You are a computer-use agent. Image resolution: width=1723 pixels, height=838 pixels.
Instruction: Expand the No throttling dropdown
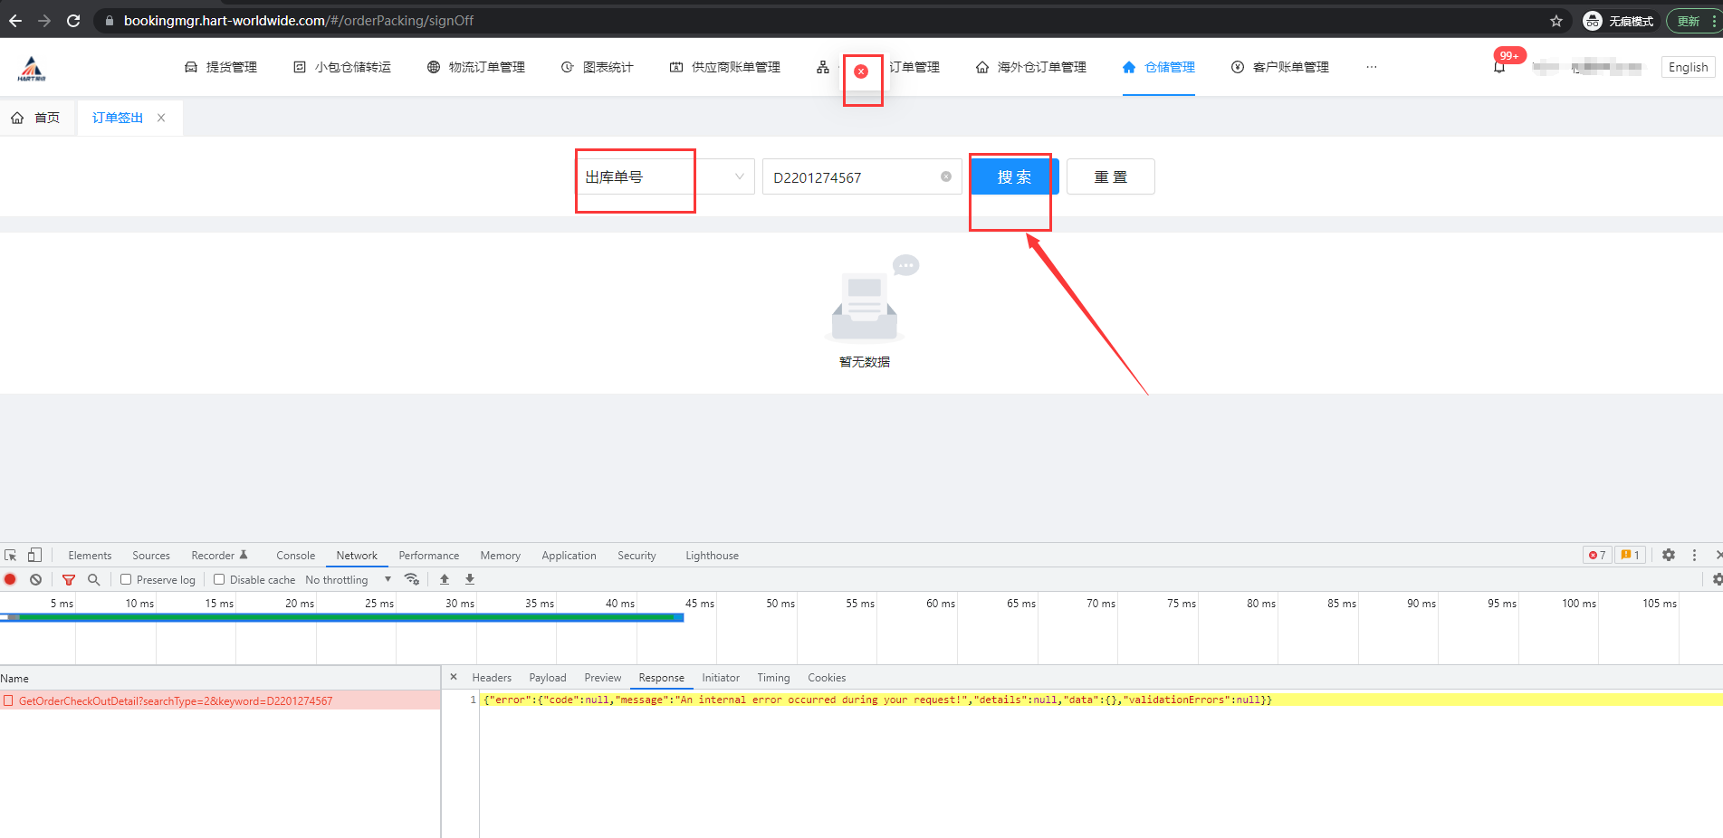pyautogui.click(x=348, y=579)
